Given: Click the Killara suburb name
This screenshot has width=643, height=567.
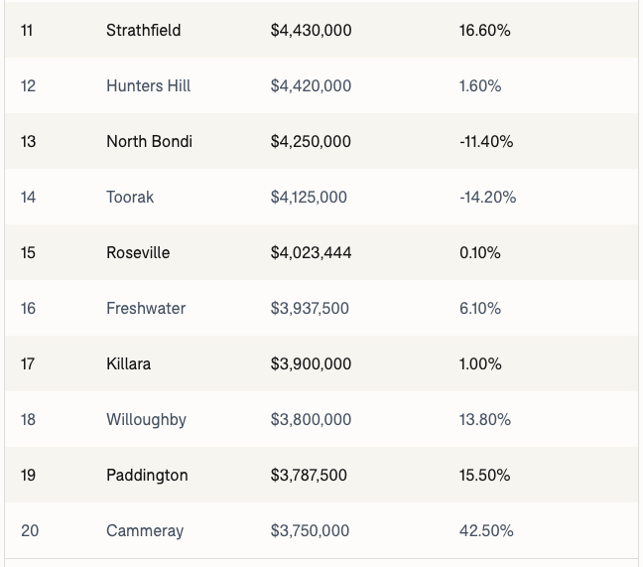Looking at the screenshot, I should tap(129, 364).
